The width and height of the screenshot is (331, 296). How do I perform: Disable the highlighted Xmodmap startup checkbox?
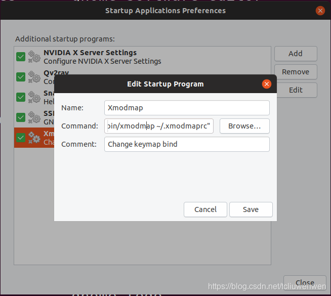pos(21,138)
